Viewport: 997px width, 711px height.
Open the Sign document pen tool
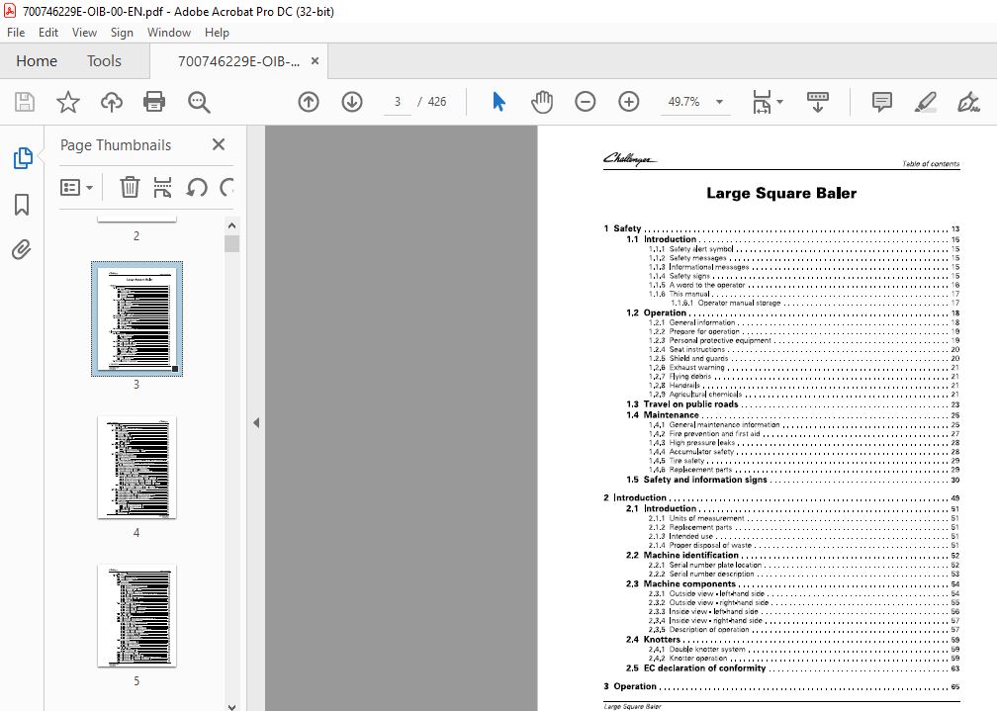coord(968,102)
